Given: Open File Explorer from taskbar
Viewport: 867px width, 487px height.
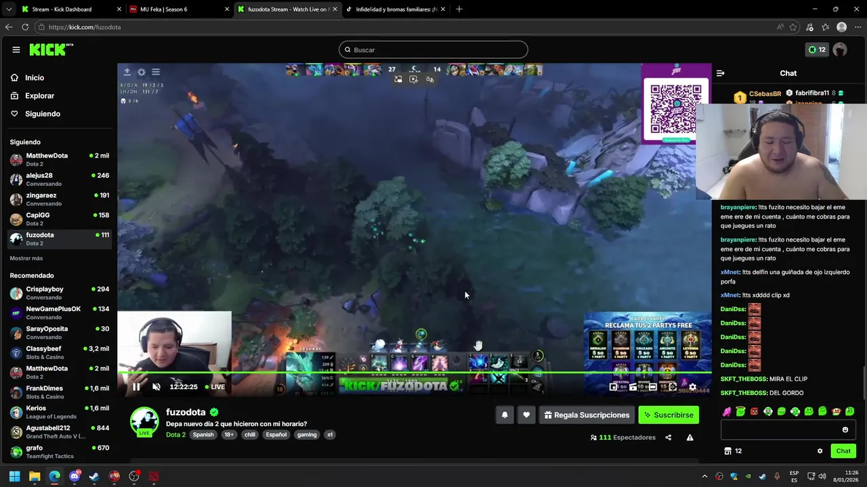Looking at the screenshot, I should pos(35,476).
